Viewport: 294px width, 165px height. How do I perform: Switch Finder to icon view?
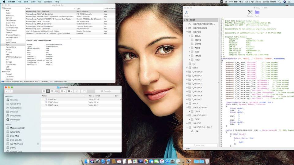coord(44,91)
